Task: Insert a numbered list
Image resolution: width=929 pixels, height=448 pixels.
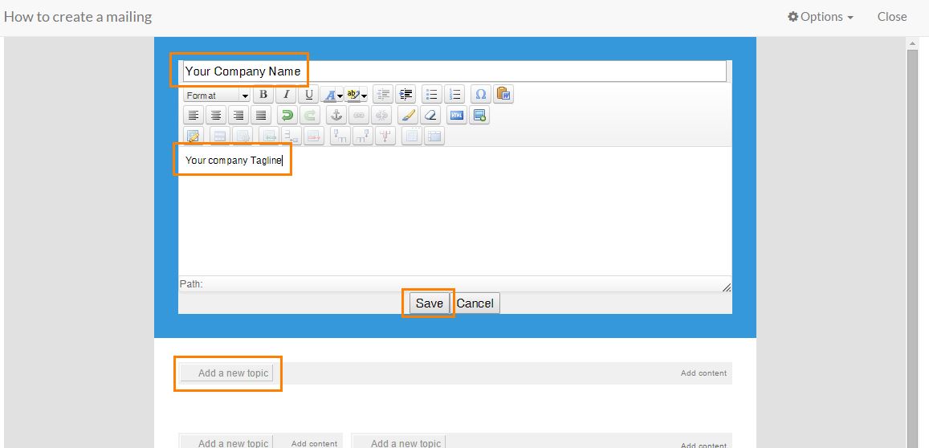Action: tap(455, 95)
